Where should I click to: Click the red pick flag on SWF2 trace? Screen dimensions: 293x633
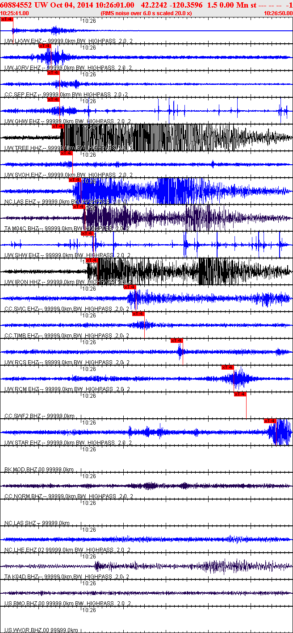pos(240,394)
